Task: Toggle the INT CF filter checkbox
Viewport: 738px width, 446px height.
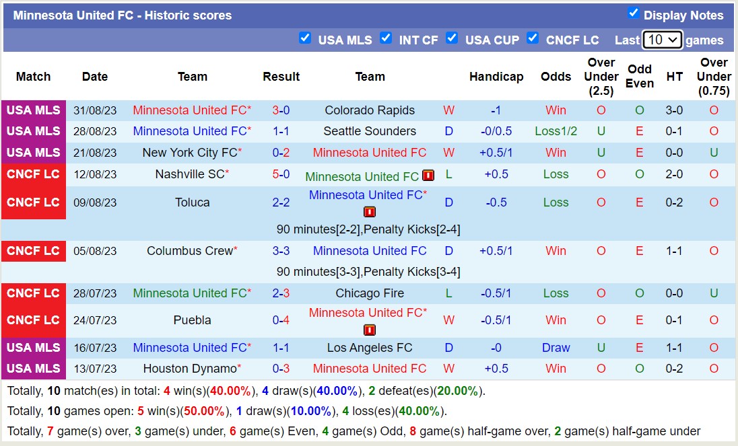Action: pyautogui.click(x=386, y=38)
